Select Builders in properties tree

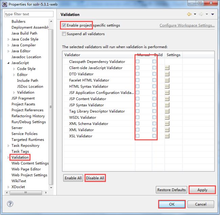point(18,21)
